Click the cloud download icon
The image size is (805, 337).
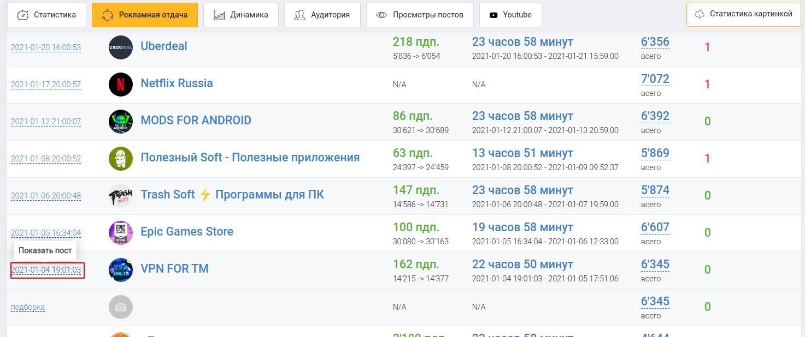699,15
